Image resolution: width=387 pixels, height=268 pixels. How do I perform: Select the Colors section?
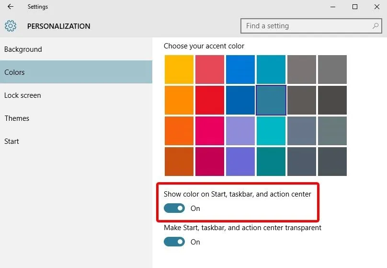point(76,72)
